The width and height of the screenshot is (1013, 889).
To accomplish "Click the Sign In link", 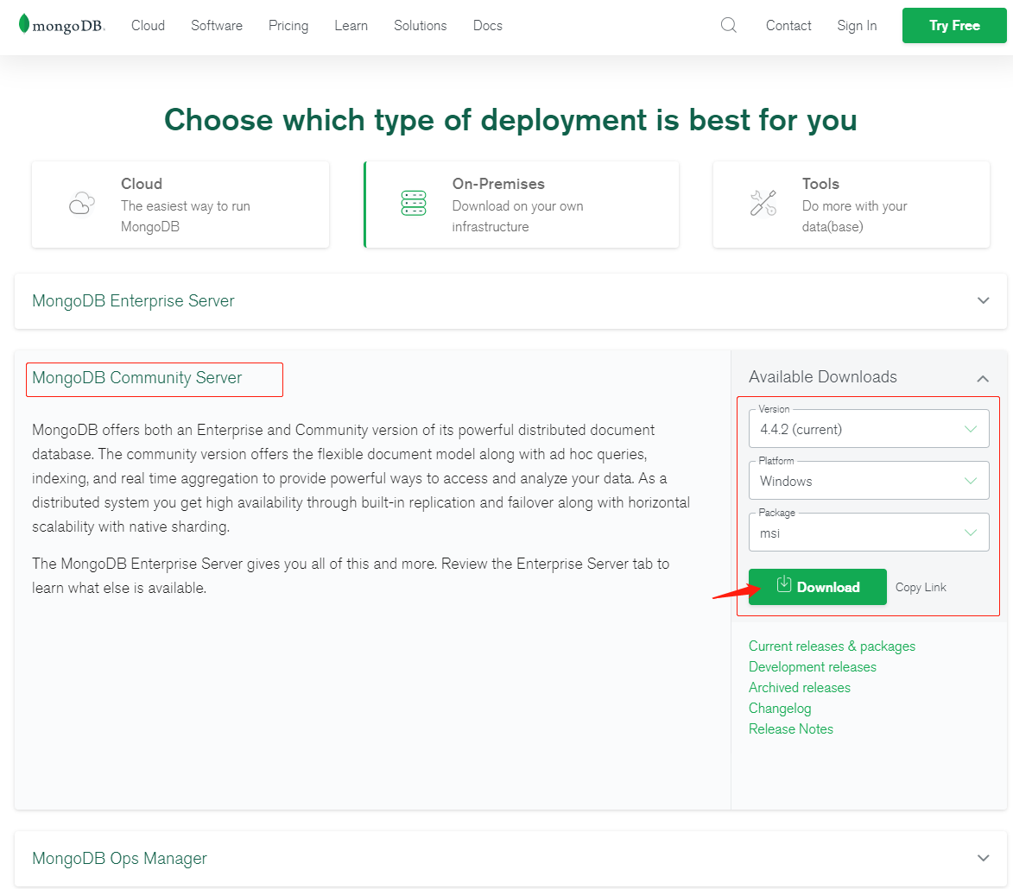I will [x=857, y=26].
